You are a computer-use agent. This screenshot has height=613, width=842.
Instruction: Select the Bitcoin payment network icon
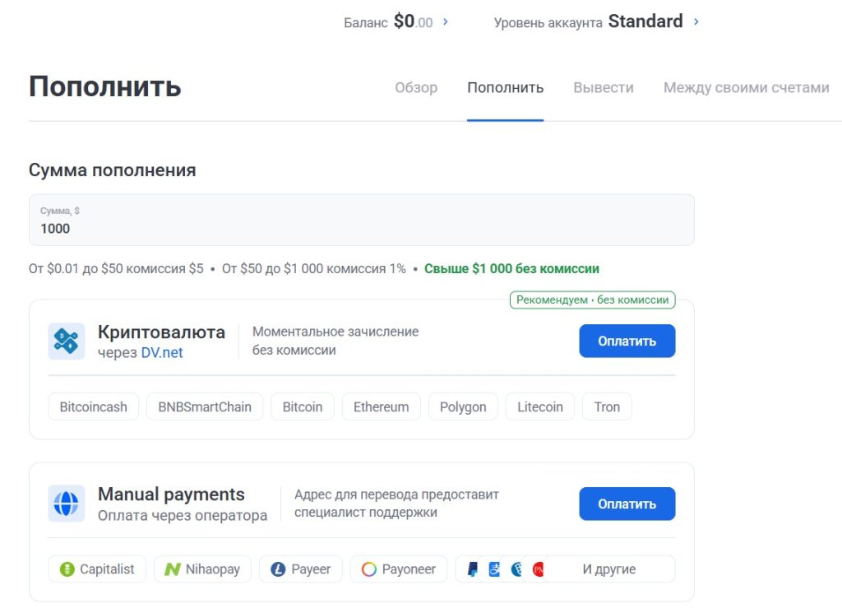pos(302,406)
